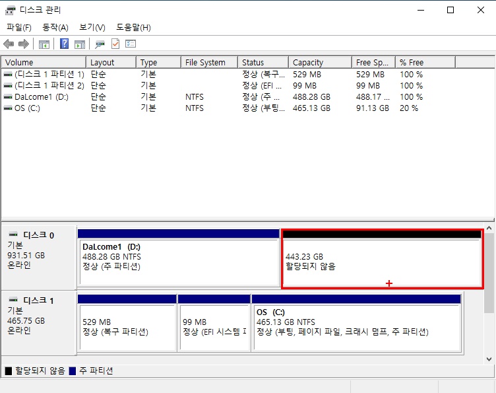Sort by the File System column header

(209, 62)
